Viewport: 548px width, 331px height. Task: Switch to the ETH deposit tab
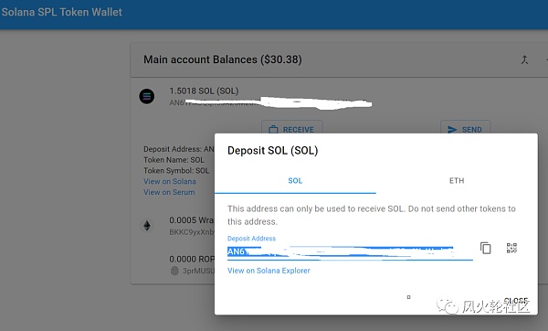tap(457, 181)
